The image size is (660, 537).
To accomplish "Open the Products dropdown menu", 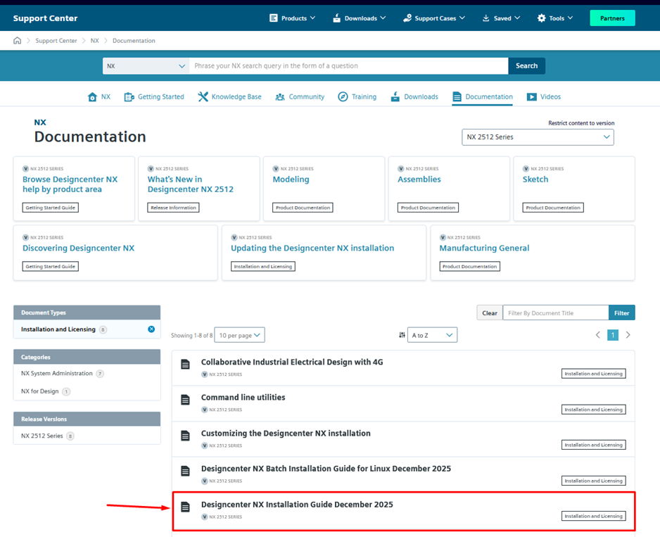I will pos(293,18).
